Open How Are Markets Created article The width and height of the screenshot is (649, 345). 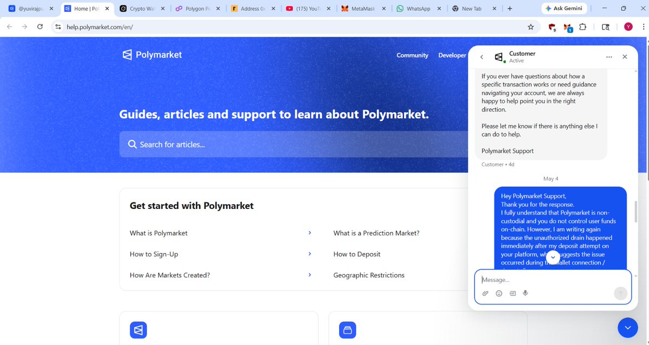[170, 275]
